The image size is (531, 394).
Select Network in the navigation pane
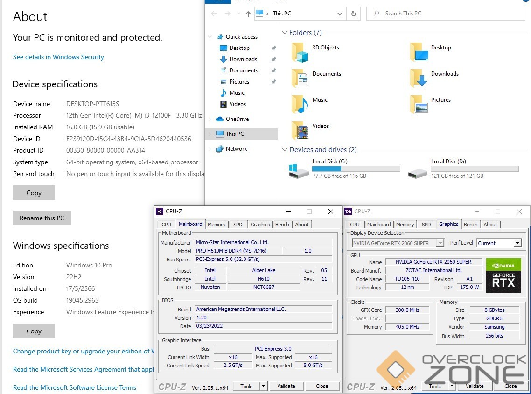[x=236, y=149]
